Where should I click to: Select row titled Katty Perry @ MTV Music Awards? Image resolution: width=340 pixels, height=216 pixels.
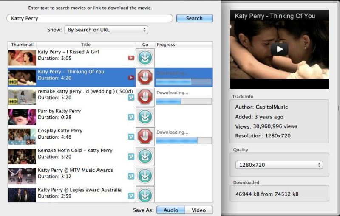76,170
